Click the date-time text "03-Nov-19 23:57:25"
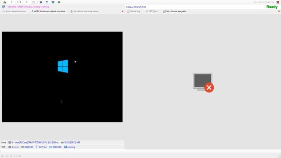The width and height of the screenshot is (281, 158). [136, 7]
